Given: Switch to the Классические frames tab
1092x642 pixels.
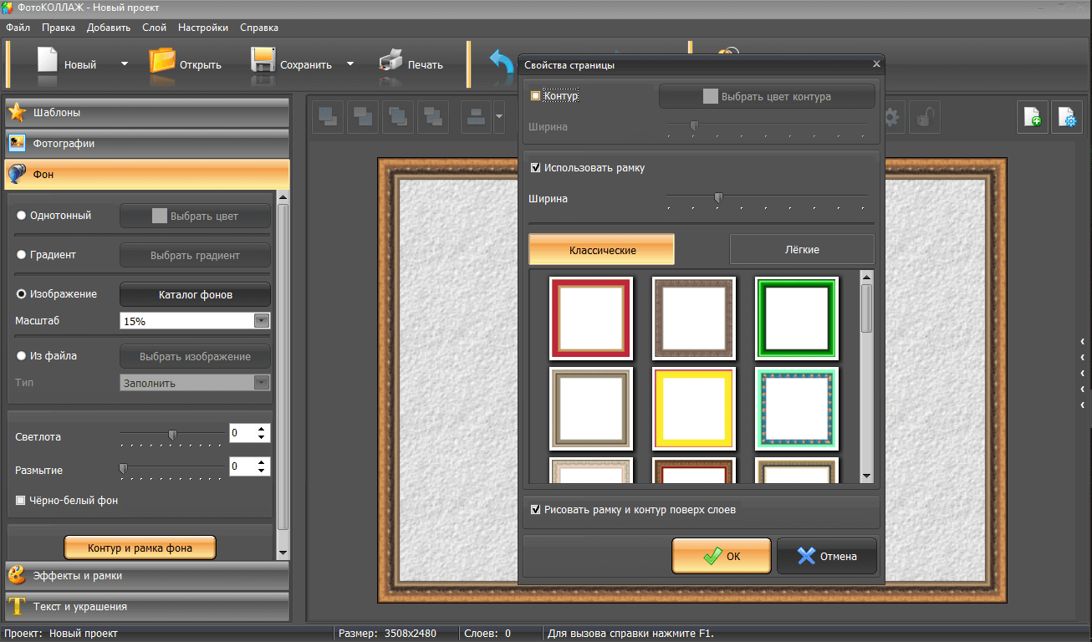Looking at the screenshot, I should click(602, 250).
